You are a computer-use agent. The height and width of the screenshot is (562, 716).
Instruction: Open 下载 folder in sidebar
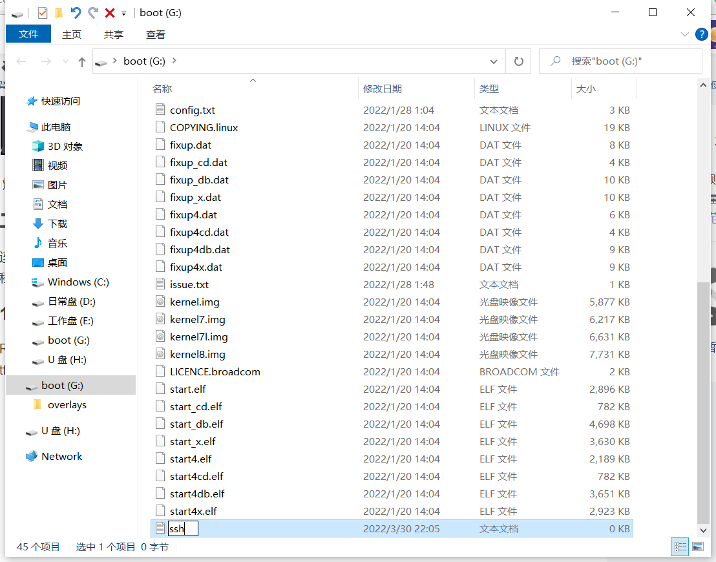[x=50, y=224]
